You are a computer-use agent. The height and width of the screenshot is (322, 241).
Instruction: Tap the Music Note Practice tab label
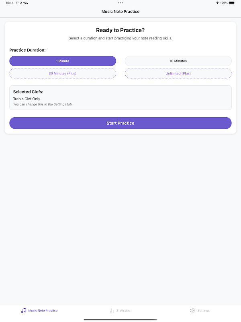click(x=43, y=310)
